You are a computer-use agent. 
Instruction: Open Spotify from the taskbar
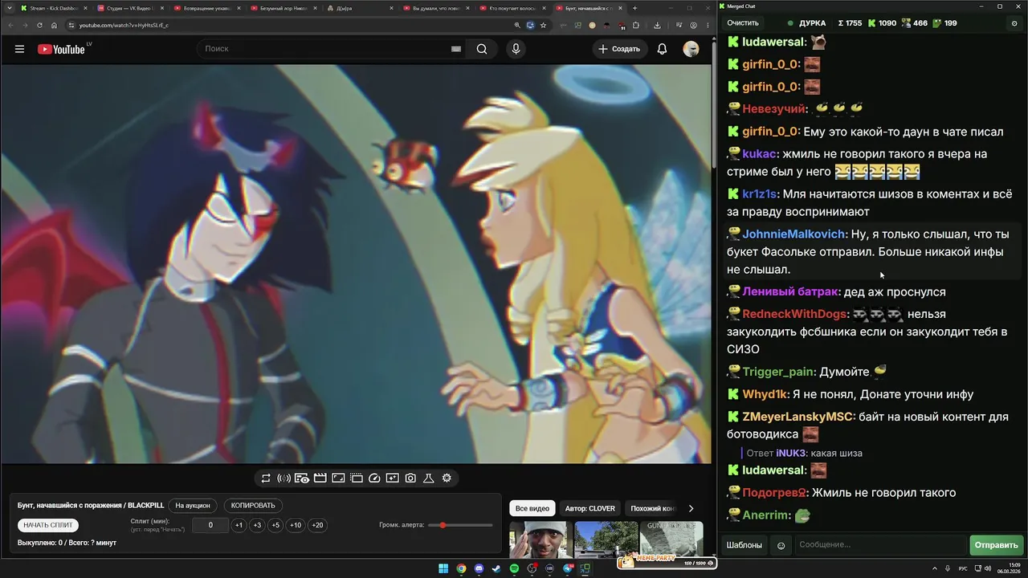[514, 569]
